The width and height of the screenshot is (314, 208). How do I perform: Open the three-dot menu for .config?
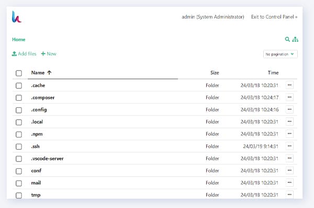(x=289, y=110)
